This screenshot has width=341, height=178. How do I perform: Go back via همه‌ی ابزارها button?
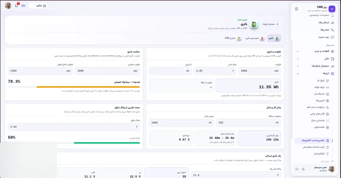coord(271,24)
